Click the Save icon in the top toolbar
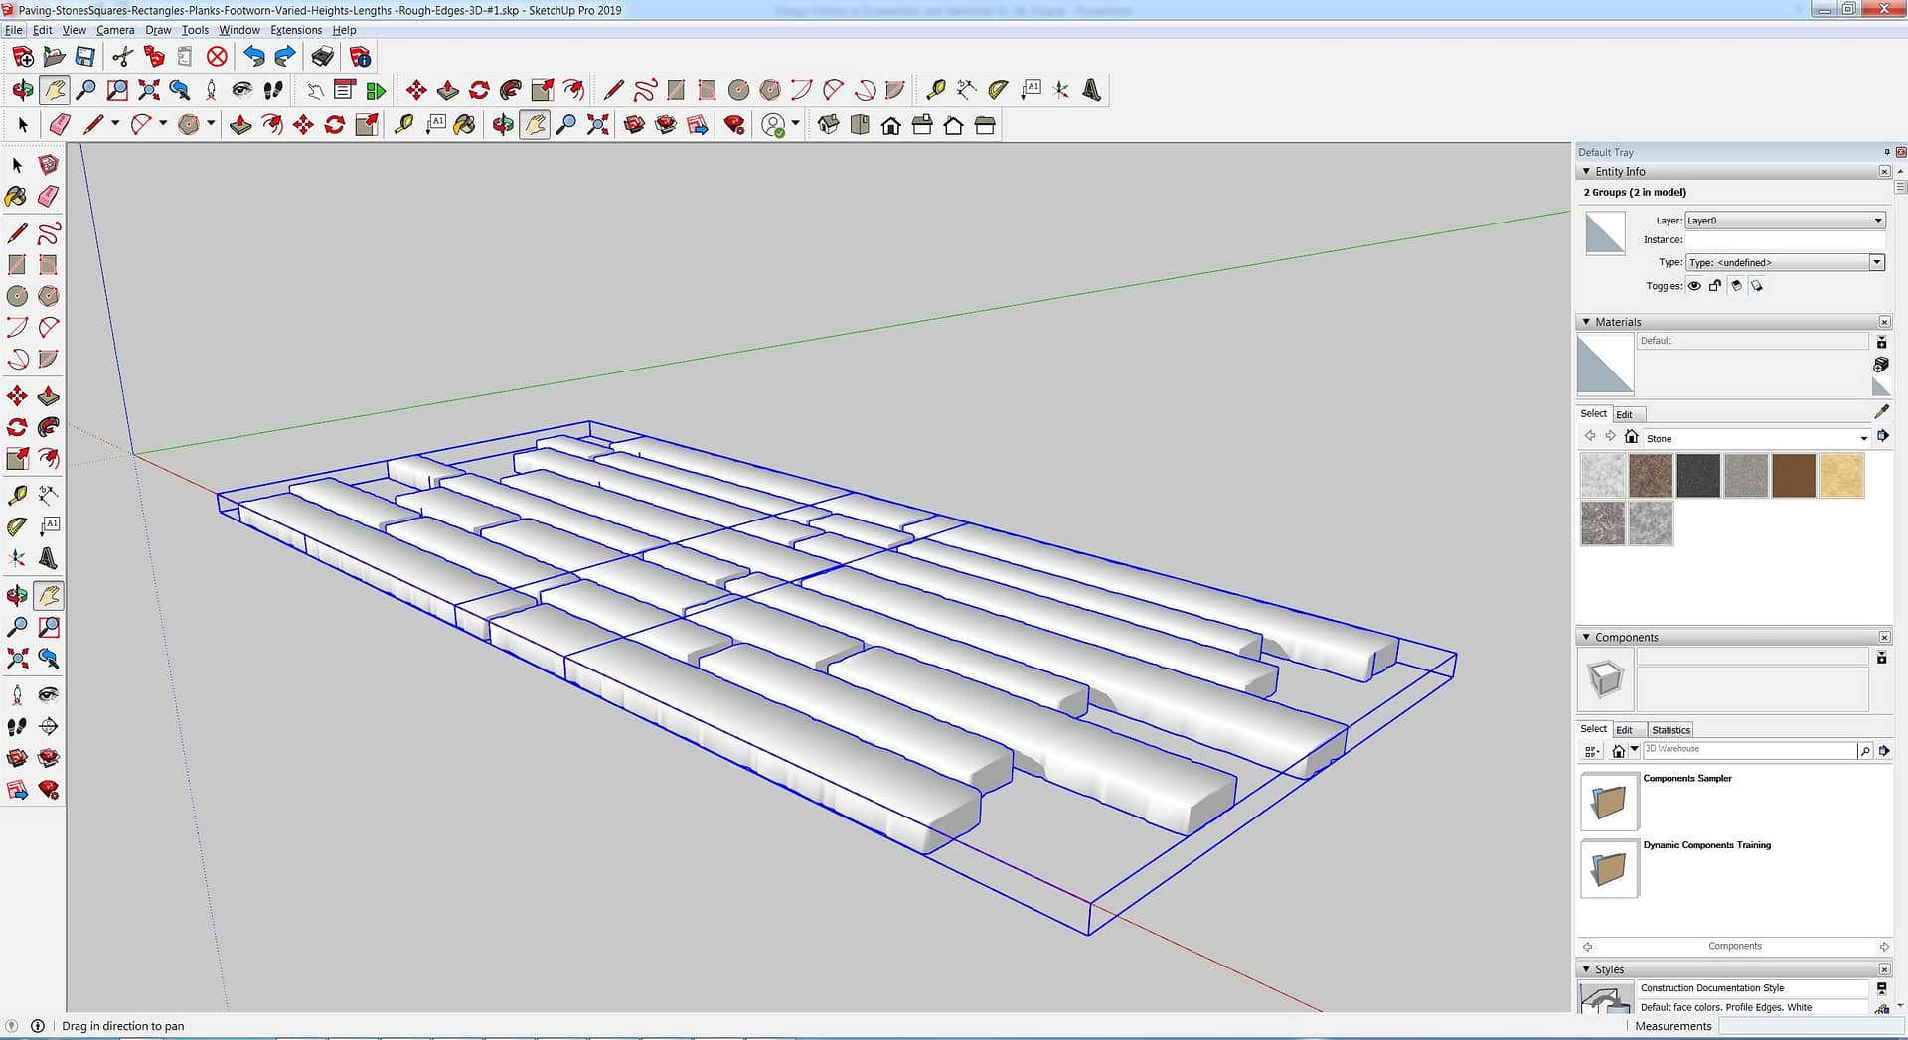 [x=85, y=57]
